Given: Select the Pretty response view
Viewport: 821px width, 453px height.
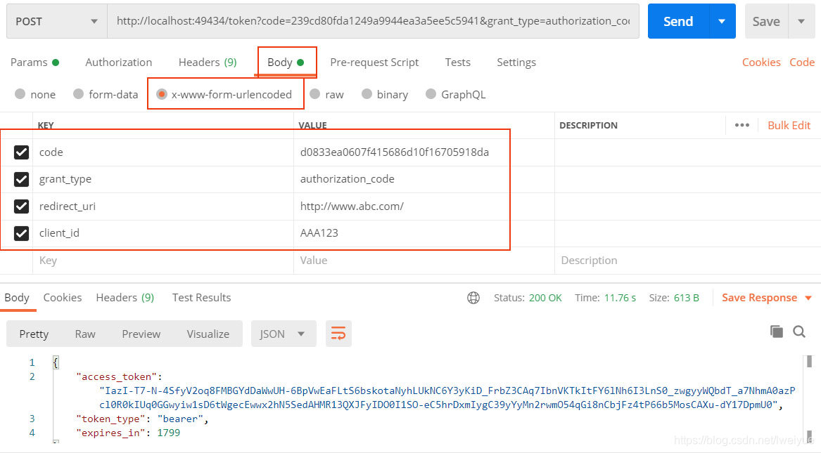Looking at the screenshot, I should coord(34,334).
